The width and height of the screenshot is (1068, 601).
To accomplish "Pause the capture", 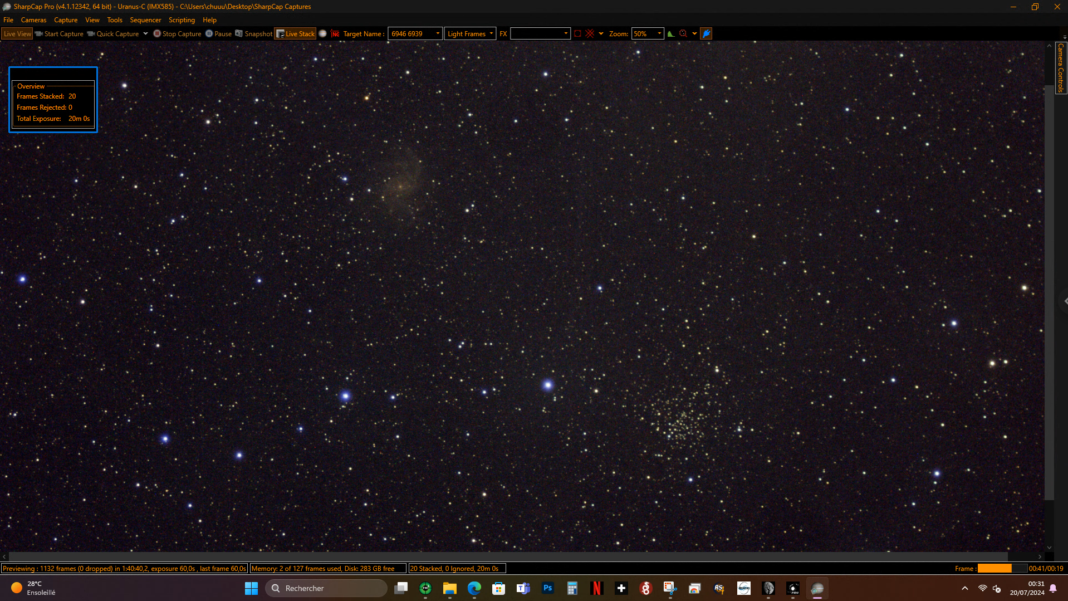I will 218,34.
